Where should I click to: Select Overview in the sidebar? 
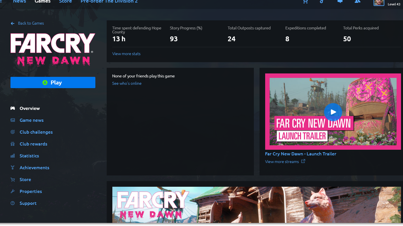(x=30, y=108)
